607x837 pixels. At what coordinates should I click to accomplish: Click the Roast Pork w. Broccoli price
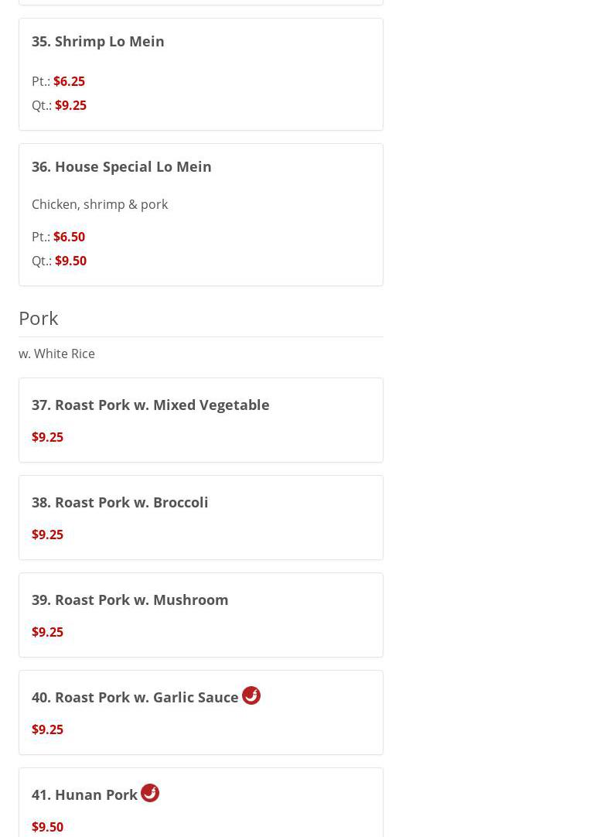[47, 535]
